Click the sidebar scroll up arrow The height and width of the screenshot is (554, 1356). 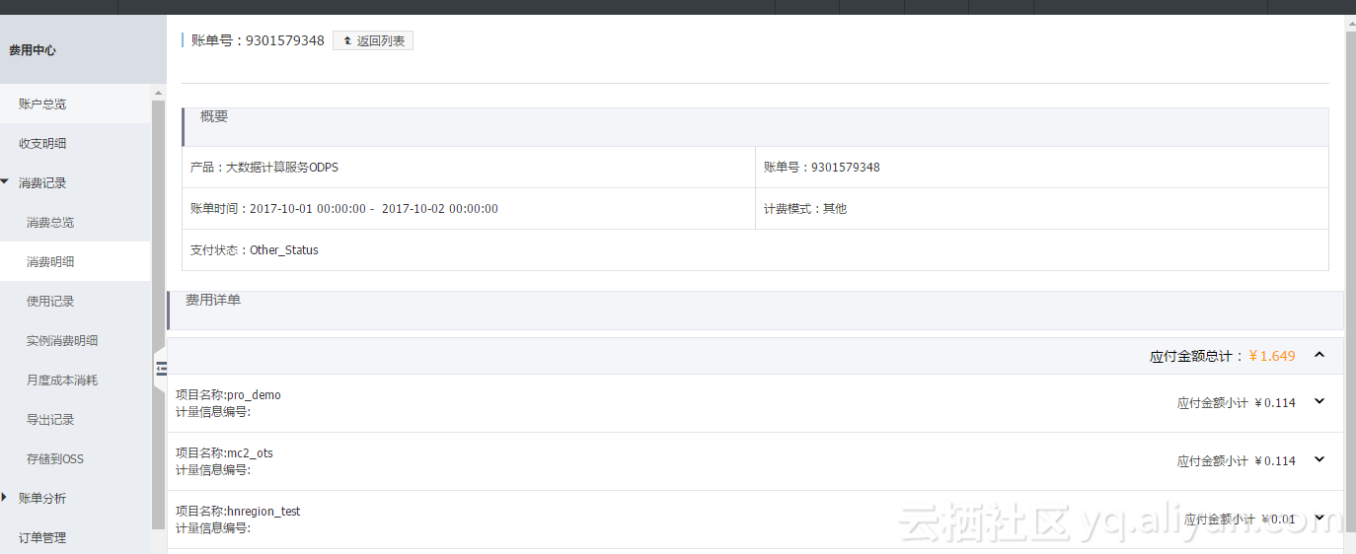158,93
